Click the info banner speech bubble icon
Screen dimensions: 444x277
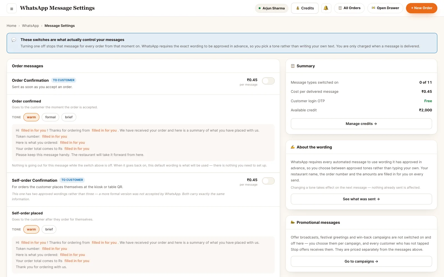pos(14,40)
